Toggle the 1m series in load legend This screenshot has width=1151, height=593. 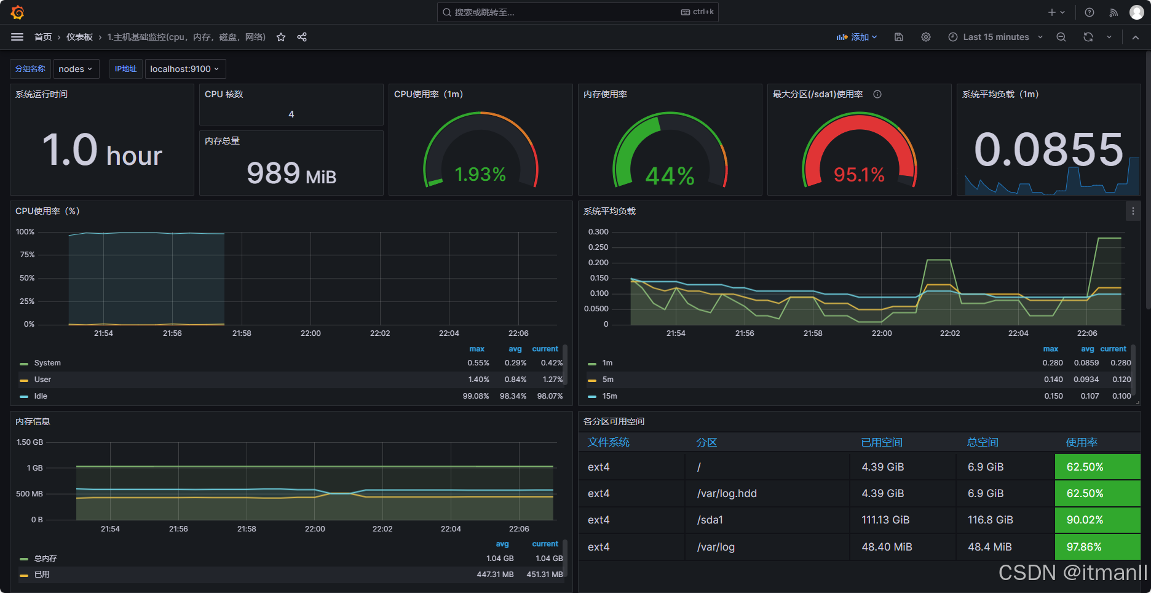(x=607, y=363)
